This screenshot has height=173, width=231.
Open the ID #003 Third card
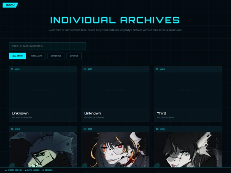[188, 94]
